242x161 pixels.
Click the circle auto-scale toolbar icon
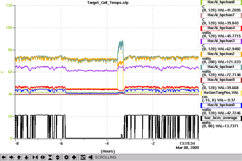pyautogui.click(x=67, y=157)
